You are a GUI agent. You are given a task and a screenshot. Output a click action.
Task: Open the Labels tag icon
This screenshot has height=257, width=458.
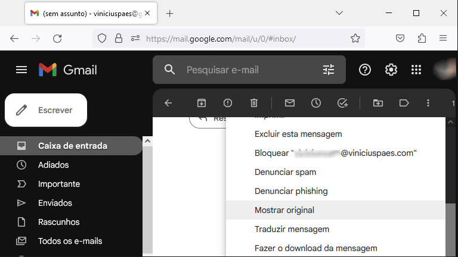(x=404, y=103)
